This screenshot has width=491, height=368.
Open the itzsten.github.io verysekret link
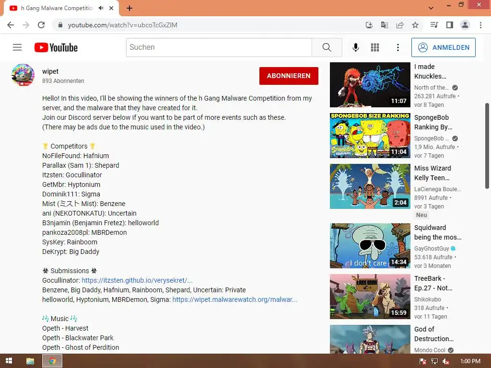[137, 280]
